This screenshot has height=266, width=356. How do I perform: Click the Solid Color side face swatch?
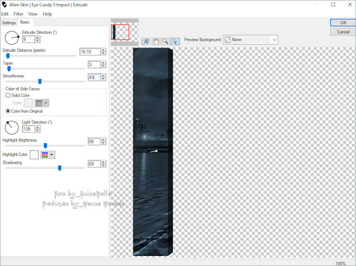click(28, 103)
